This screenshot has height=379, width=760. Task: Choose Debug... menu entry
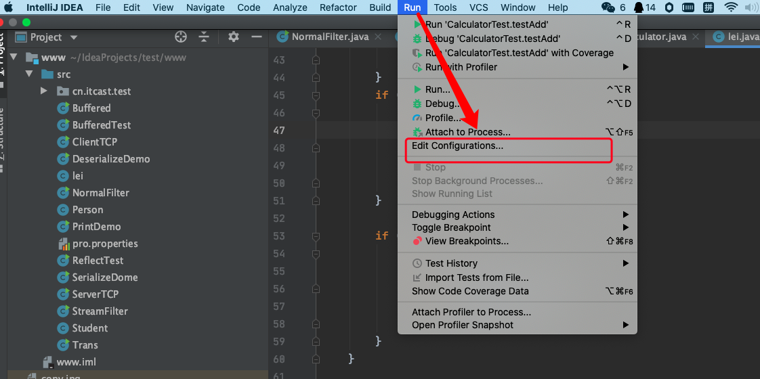518,104
